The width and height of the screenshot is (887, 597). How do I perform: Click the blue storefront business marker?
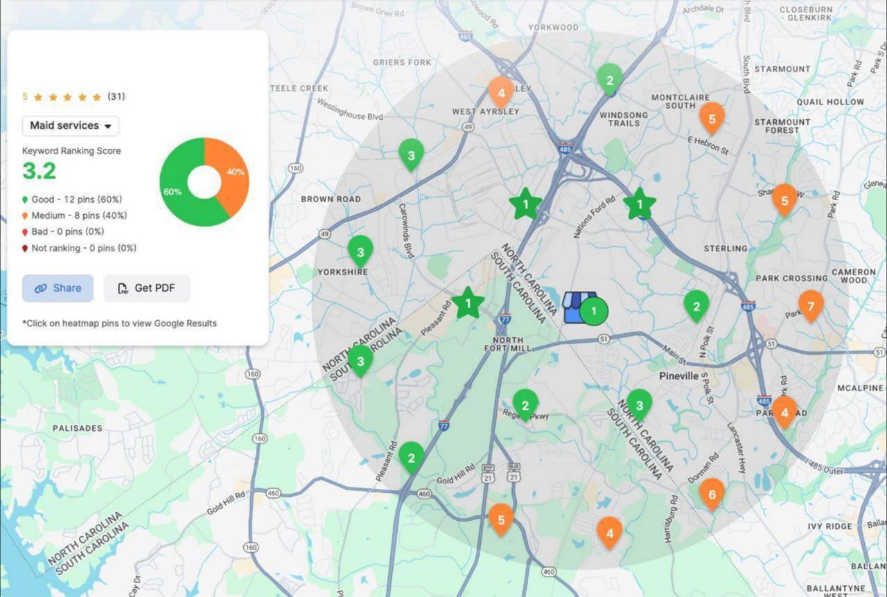pyautogui.click(x=579, y=307)
